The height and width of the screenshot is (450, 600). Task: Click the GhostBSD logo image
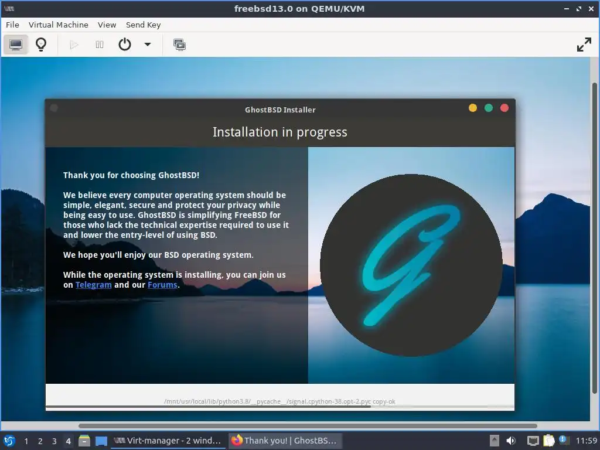coord(411,265)
